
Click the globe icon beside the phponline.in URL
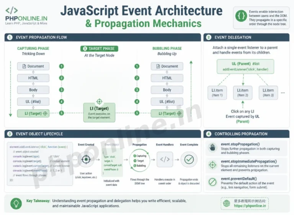click(x=227, y=204)
